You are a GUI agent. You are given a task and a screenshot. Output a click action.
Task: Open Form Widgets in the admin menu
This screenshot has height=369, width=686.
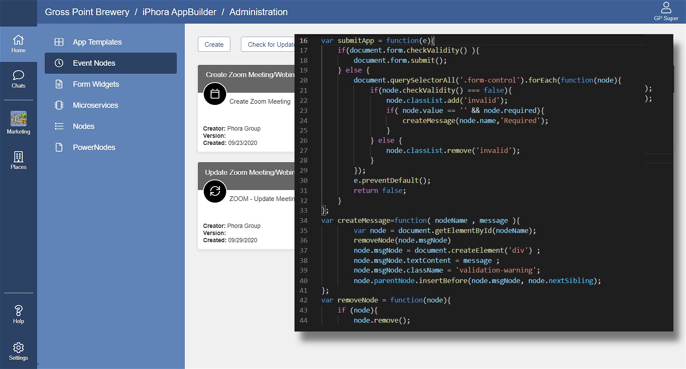coord(96,84)
